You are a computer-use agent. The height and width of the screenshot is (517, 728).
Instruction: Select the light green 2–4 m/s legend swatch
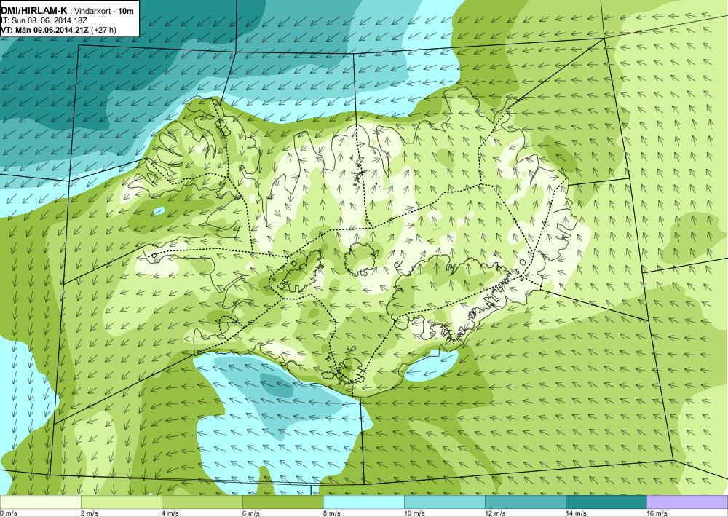pyautogui.click(x=121, y=502)
